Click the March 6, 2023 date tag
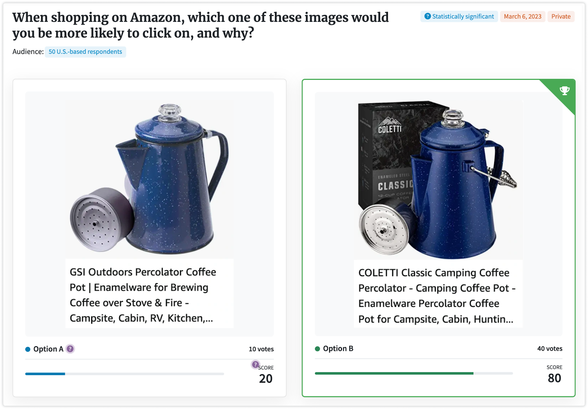This screenshot has height=409, width=588. click(x=522, y=17)
